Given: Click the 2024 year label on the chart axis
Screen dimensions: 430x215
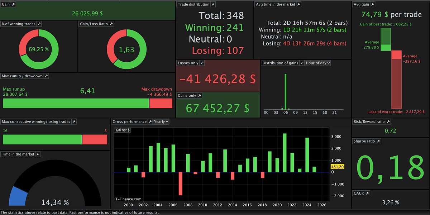Looking at the screenshot, I should 307,205.
